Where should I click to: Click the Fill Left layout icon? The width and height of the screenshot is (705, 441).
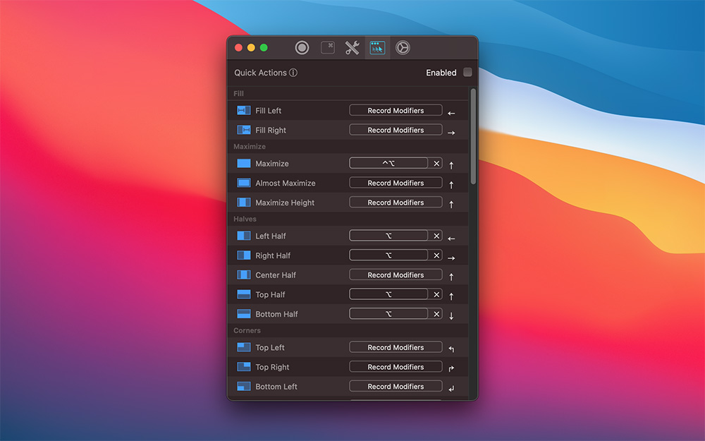(244, 110)
